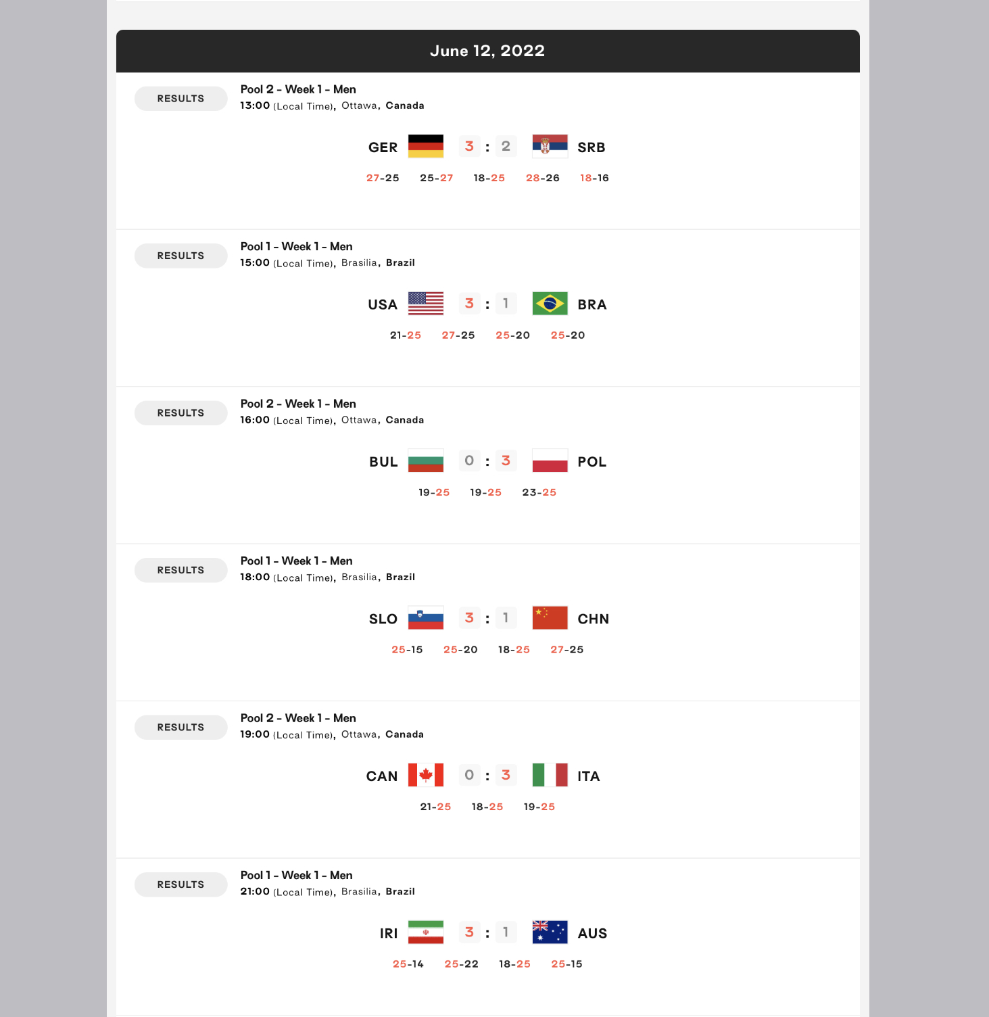
Task: Click the Slovenia flag icon
Action: click(x=426, y=618)
